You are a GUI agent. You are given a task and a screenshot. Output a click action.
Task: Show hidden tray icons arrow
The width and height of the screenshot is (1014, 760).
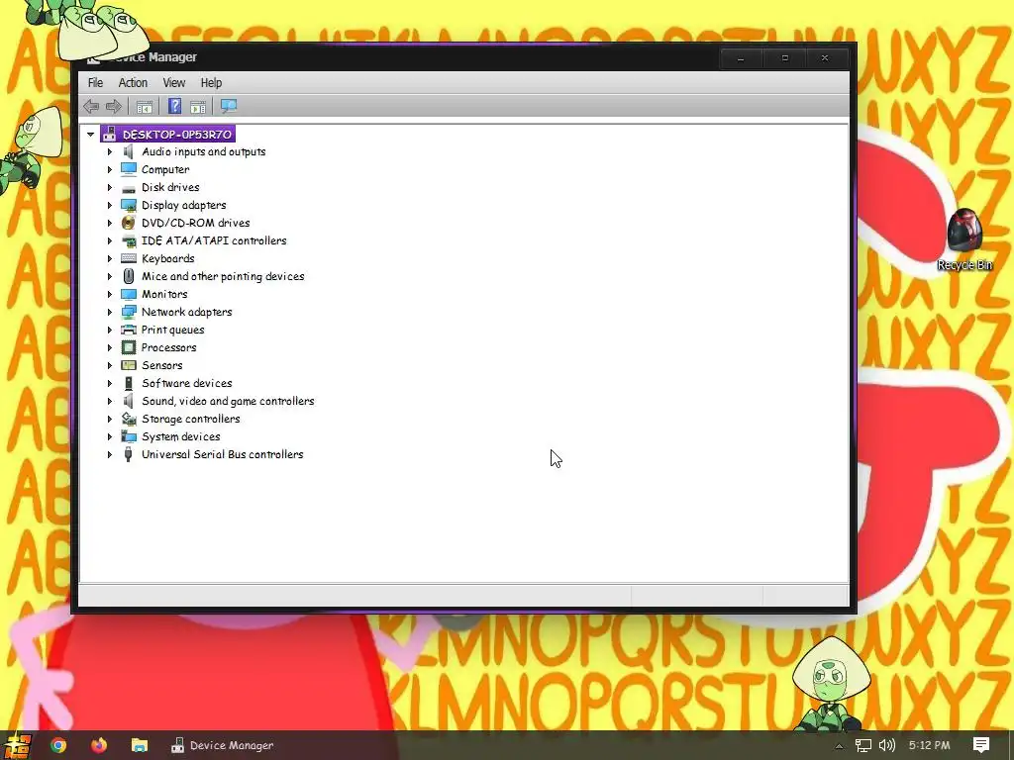839,746
